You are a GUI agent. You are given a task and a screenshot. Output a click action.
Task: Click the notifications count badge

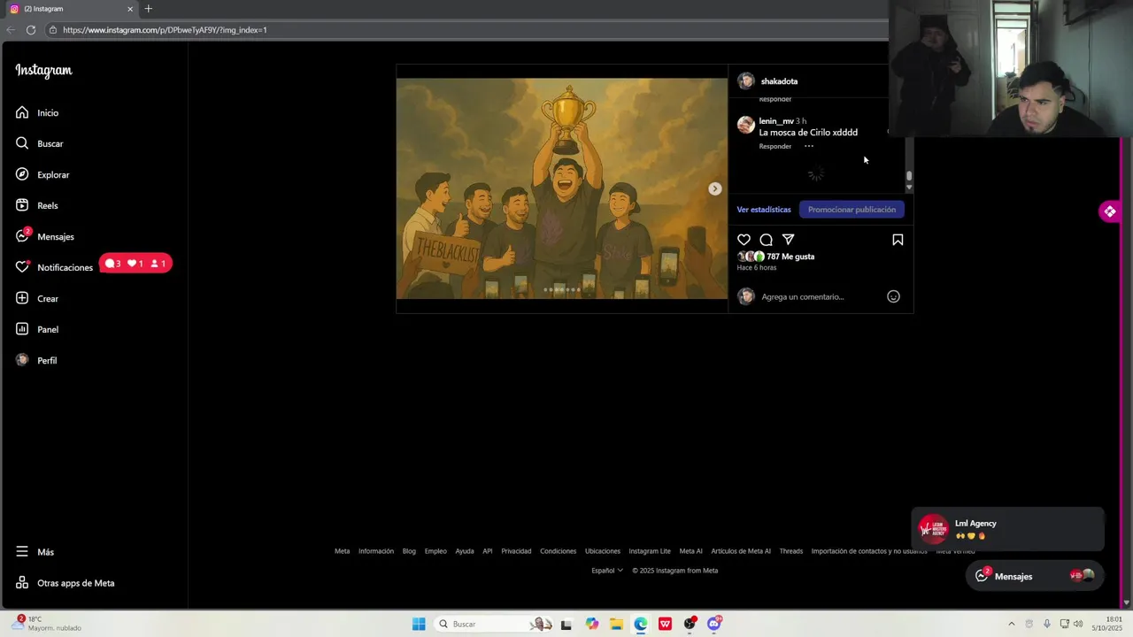tap(135, 264)
